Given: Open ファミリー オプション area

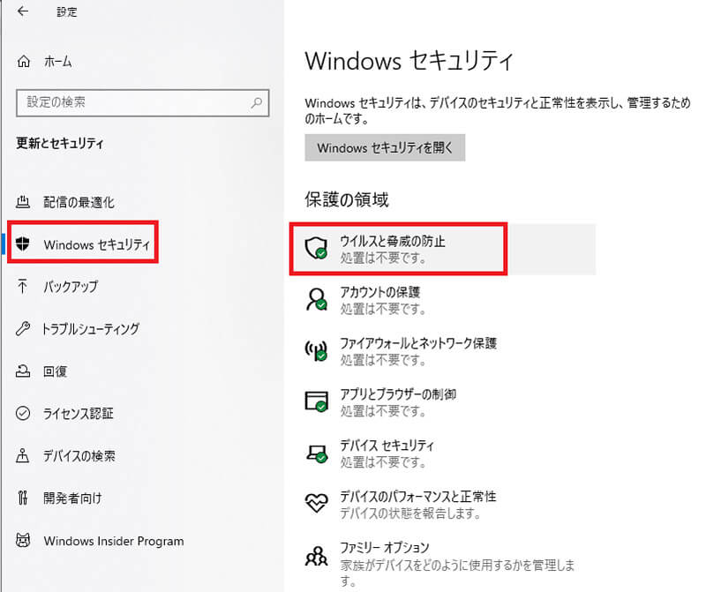Looking at the screenshot, I should [439, 564].
